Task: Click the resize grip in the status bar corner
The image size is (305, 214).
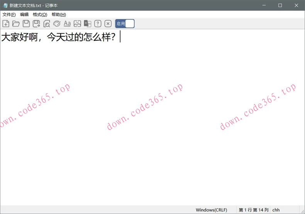Action: coord(302,211)
